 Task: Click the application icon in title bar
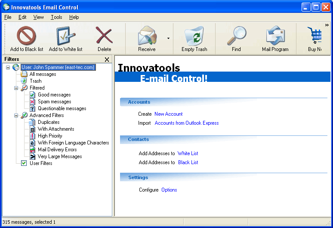tap(6, 7)
